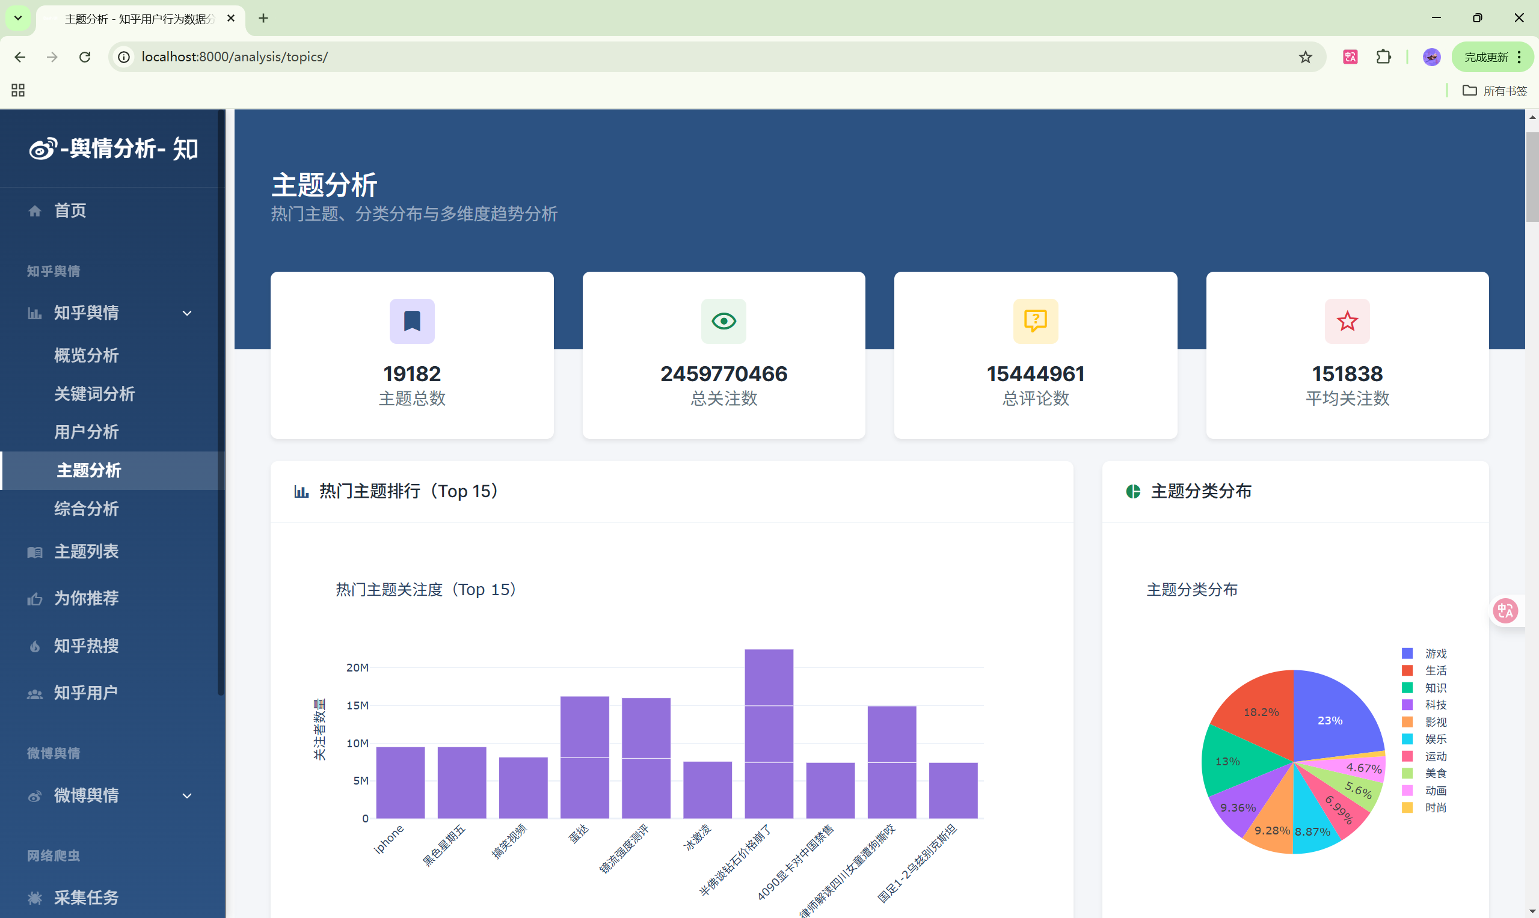Open the tab search dropdown arrow
The height and width of the screenshot is (918, 1539).
(x=18, y=18)
